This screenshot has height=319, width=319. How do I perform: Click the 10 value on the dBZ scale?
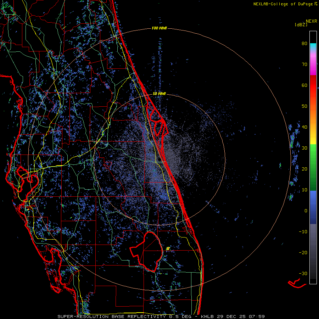(x=304, y=190)
